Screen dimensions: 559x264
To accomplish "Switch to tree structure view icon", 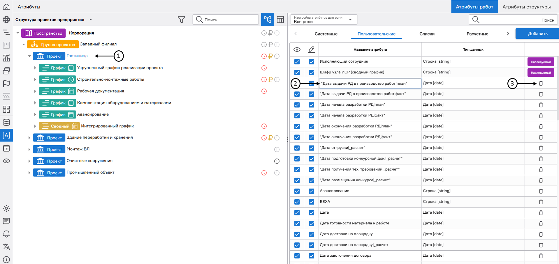I will [267, 20].
